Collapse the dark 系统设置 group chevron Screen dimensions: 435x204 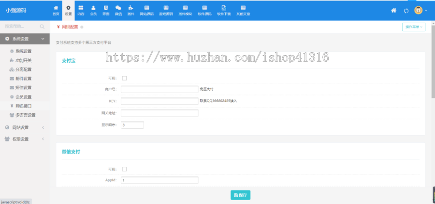click(43, 39)
